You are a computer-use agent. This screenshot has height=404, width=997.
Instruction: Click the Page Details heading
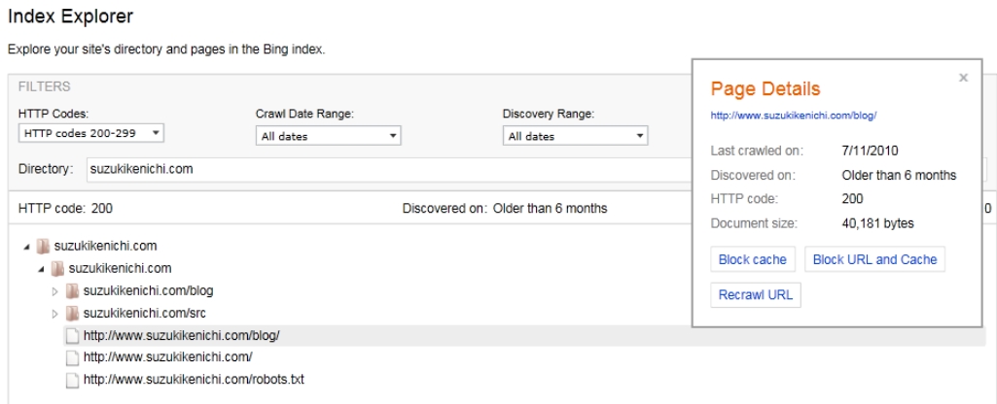tap(766, 88)
